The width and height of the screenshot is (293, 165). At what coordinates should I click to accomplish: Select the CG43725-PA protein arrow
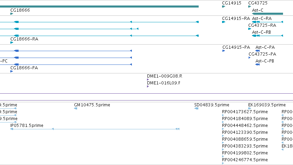click(250, 58)
